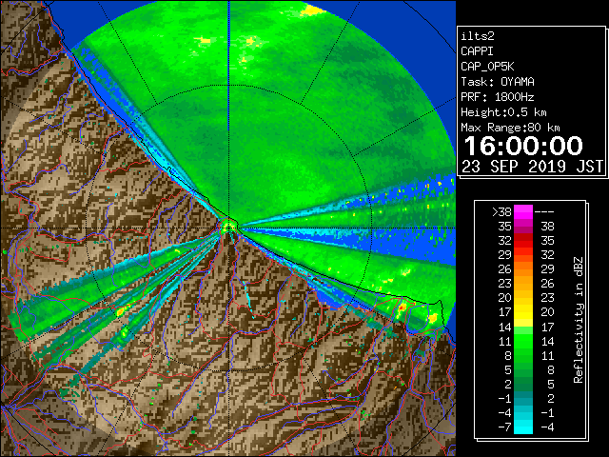Select the '23 SEP 2019 JST' date
609x457 pixels.
[x=532, y=167]
